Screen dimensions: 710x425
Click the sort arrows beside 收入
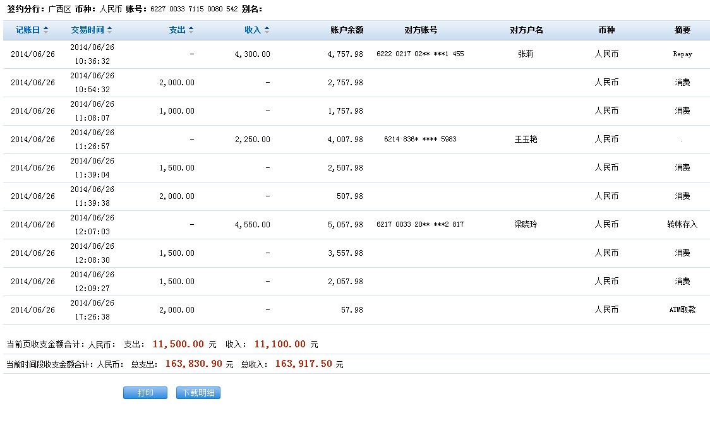(x=267, y=30)
